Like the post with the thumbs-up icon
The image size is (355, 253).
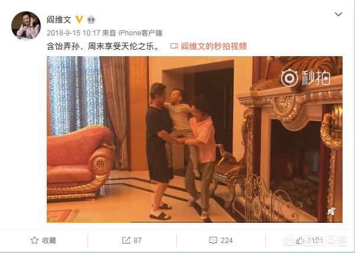[x=300, y=241]
